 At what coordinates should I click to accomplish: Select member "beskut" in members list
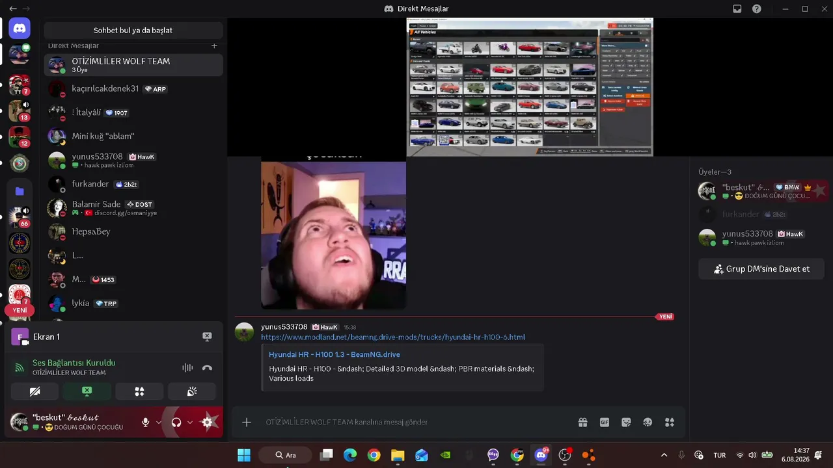coord(762,191)
